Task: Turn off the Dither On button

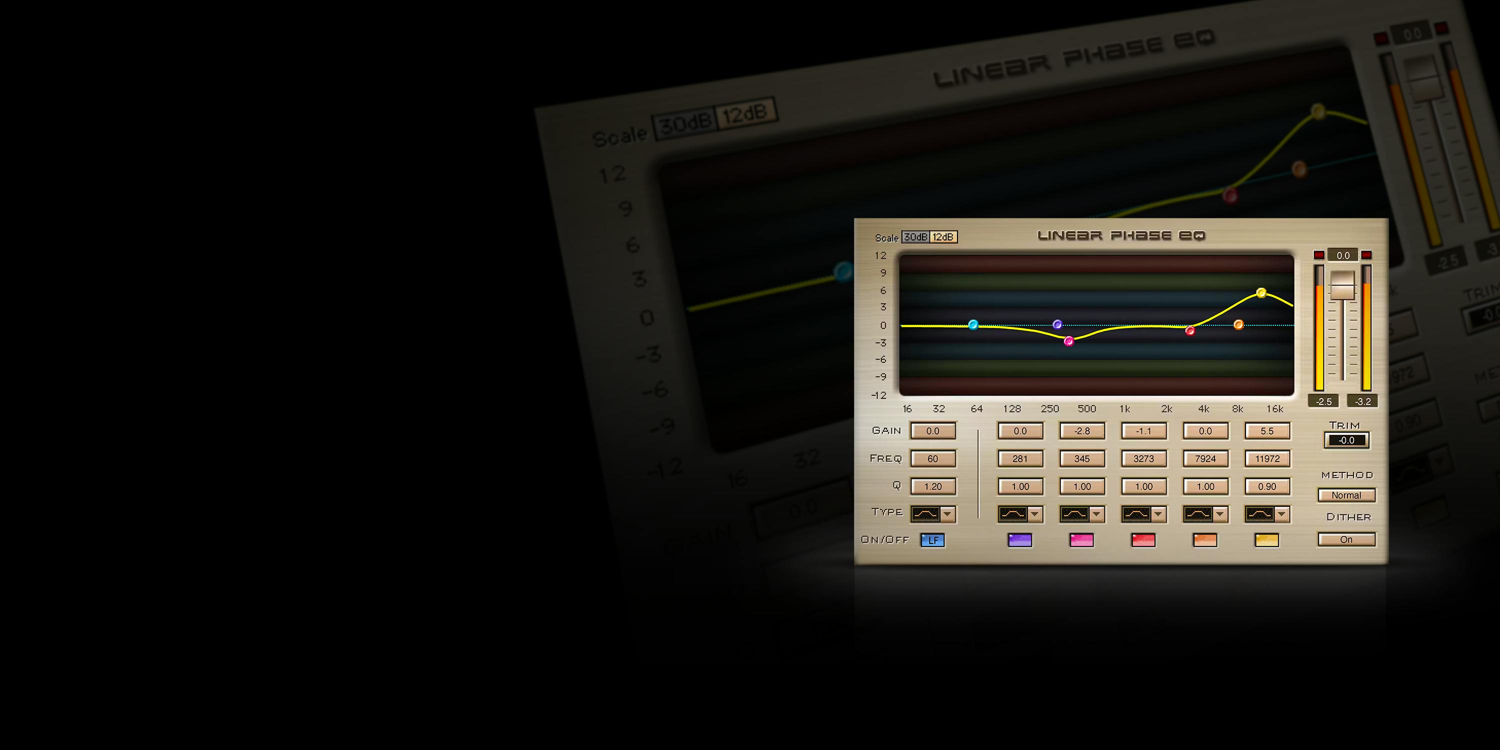Action: tap(1346, 540)
